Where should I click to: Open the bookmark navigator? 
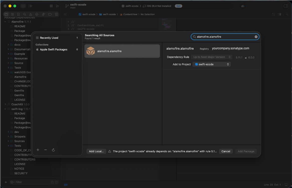click(18, 14)
